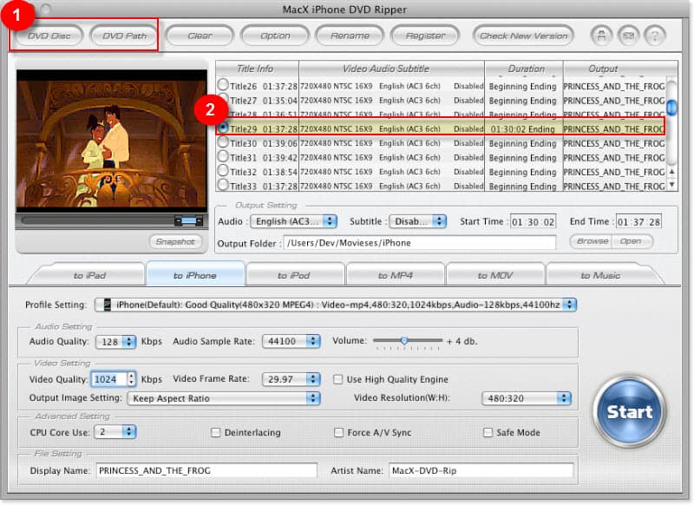Capture a frame using Snapshot
Screen dimensions: 694x505
tap(176, 242)
